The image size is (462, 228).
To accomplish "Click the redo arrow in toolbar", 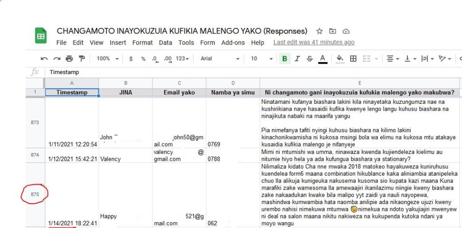I will (57, 59).
